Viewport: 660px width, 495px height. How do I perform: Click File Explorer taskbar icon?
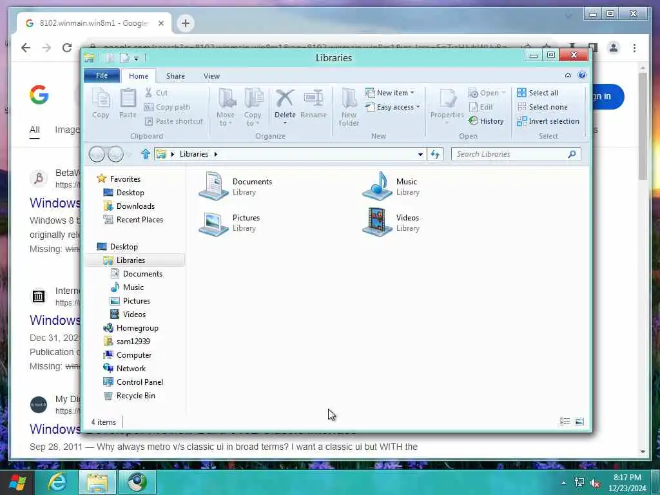97,482
